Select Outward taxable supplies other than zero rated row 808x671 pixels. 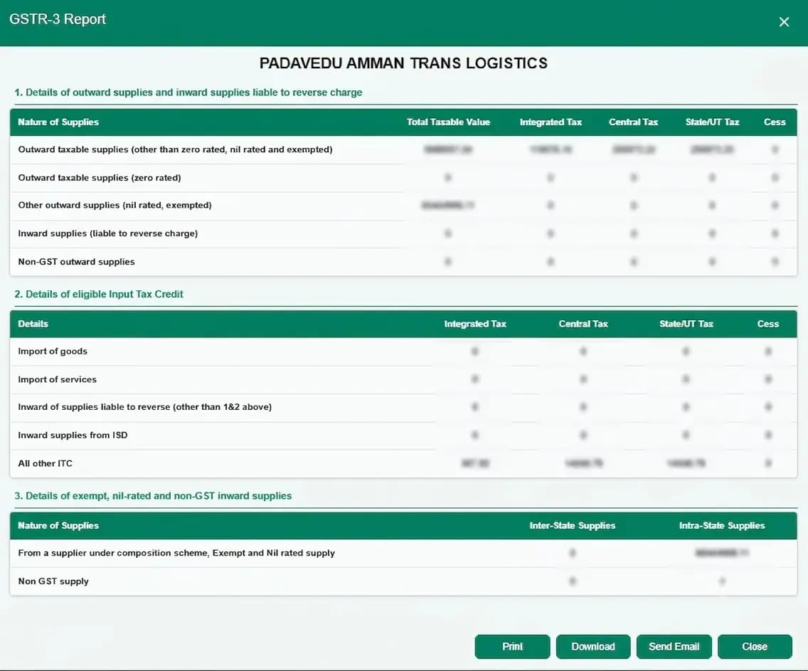click(x=403, y=149)
